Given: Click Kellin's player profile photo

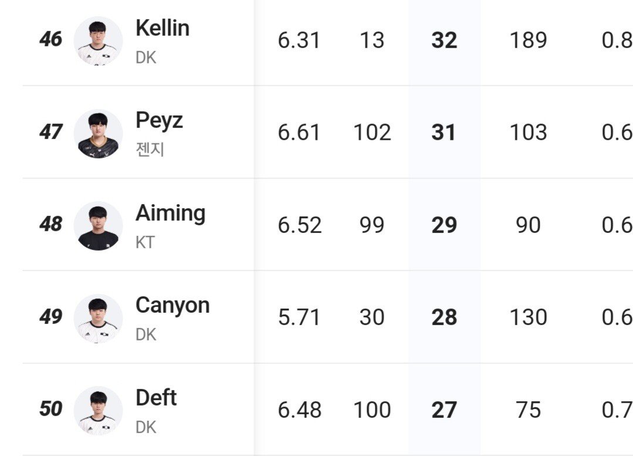Looking at the screenshot, I should 98,40.
